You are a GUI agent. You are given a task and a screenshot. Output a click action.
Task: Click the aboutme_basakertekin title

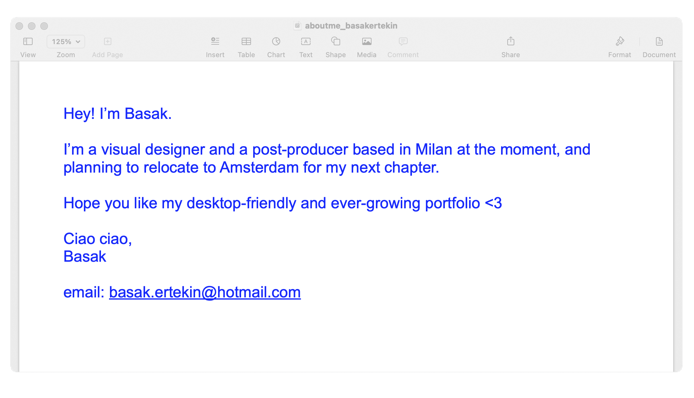[x=351, y=25]
